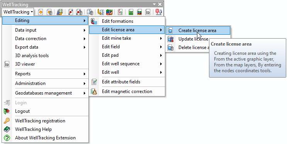Choose Create license area
The image size is (287, 144).
pos(198,30)
